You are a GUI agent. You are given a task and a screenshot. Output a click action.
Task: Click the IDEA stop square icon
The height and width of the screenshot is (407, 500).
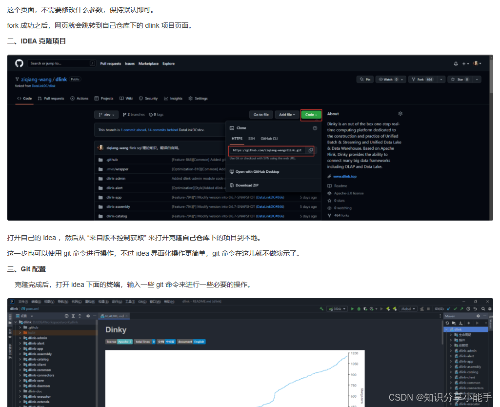pyautogui.click(x=428, y=309)
